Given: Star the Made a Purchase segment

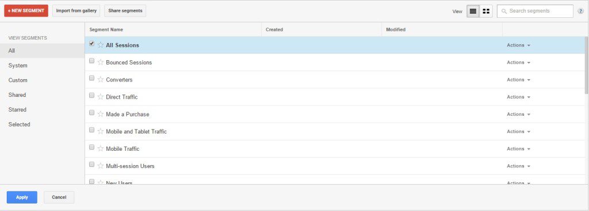Looking at the screenshot, I should [100, 114].
